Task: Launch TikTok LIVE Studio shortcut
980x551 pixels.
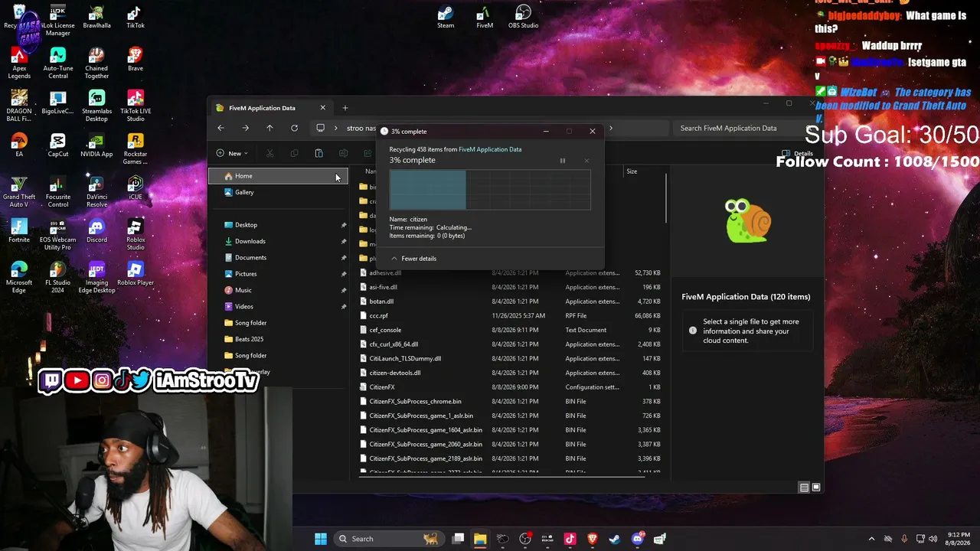Action: click(135, 106)
